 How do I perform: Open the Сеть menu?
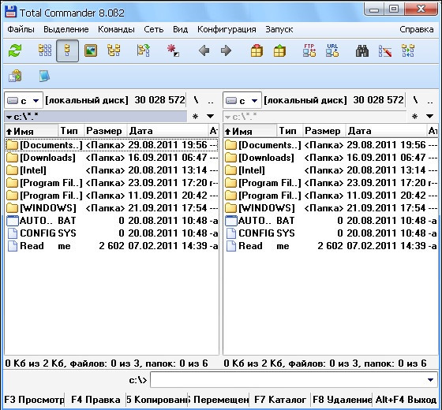tap(154, 29)
